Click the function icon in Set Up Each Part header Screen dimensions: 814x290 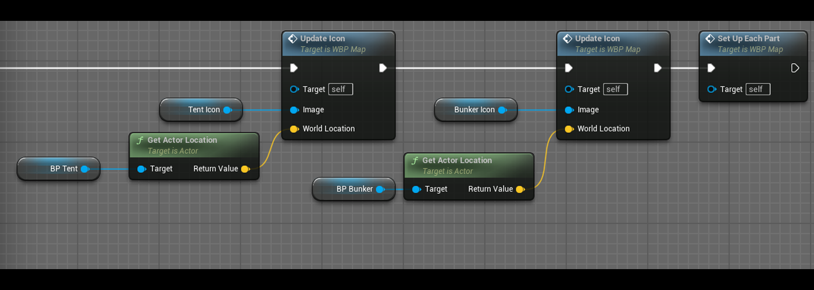click(x=709, y=39)
